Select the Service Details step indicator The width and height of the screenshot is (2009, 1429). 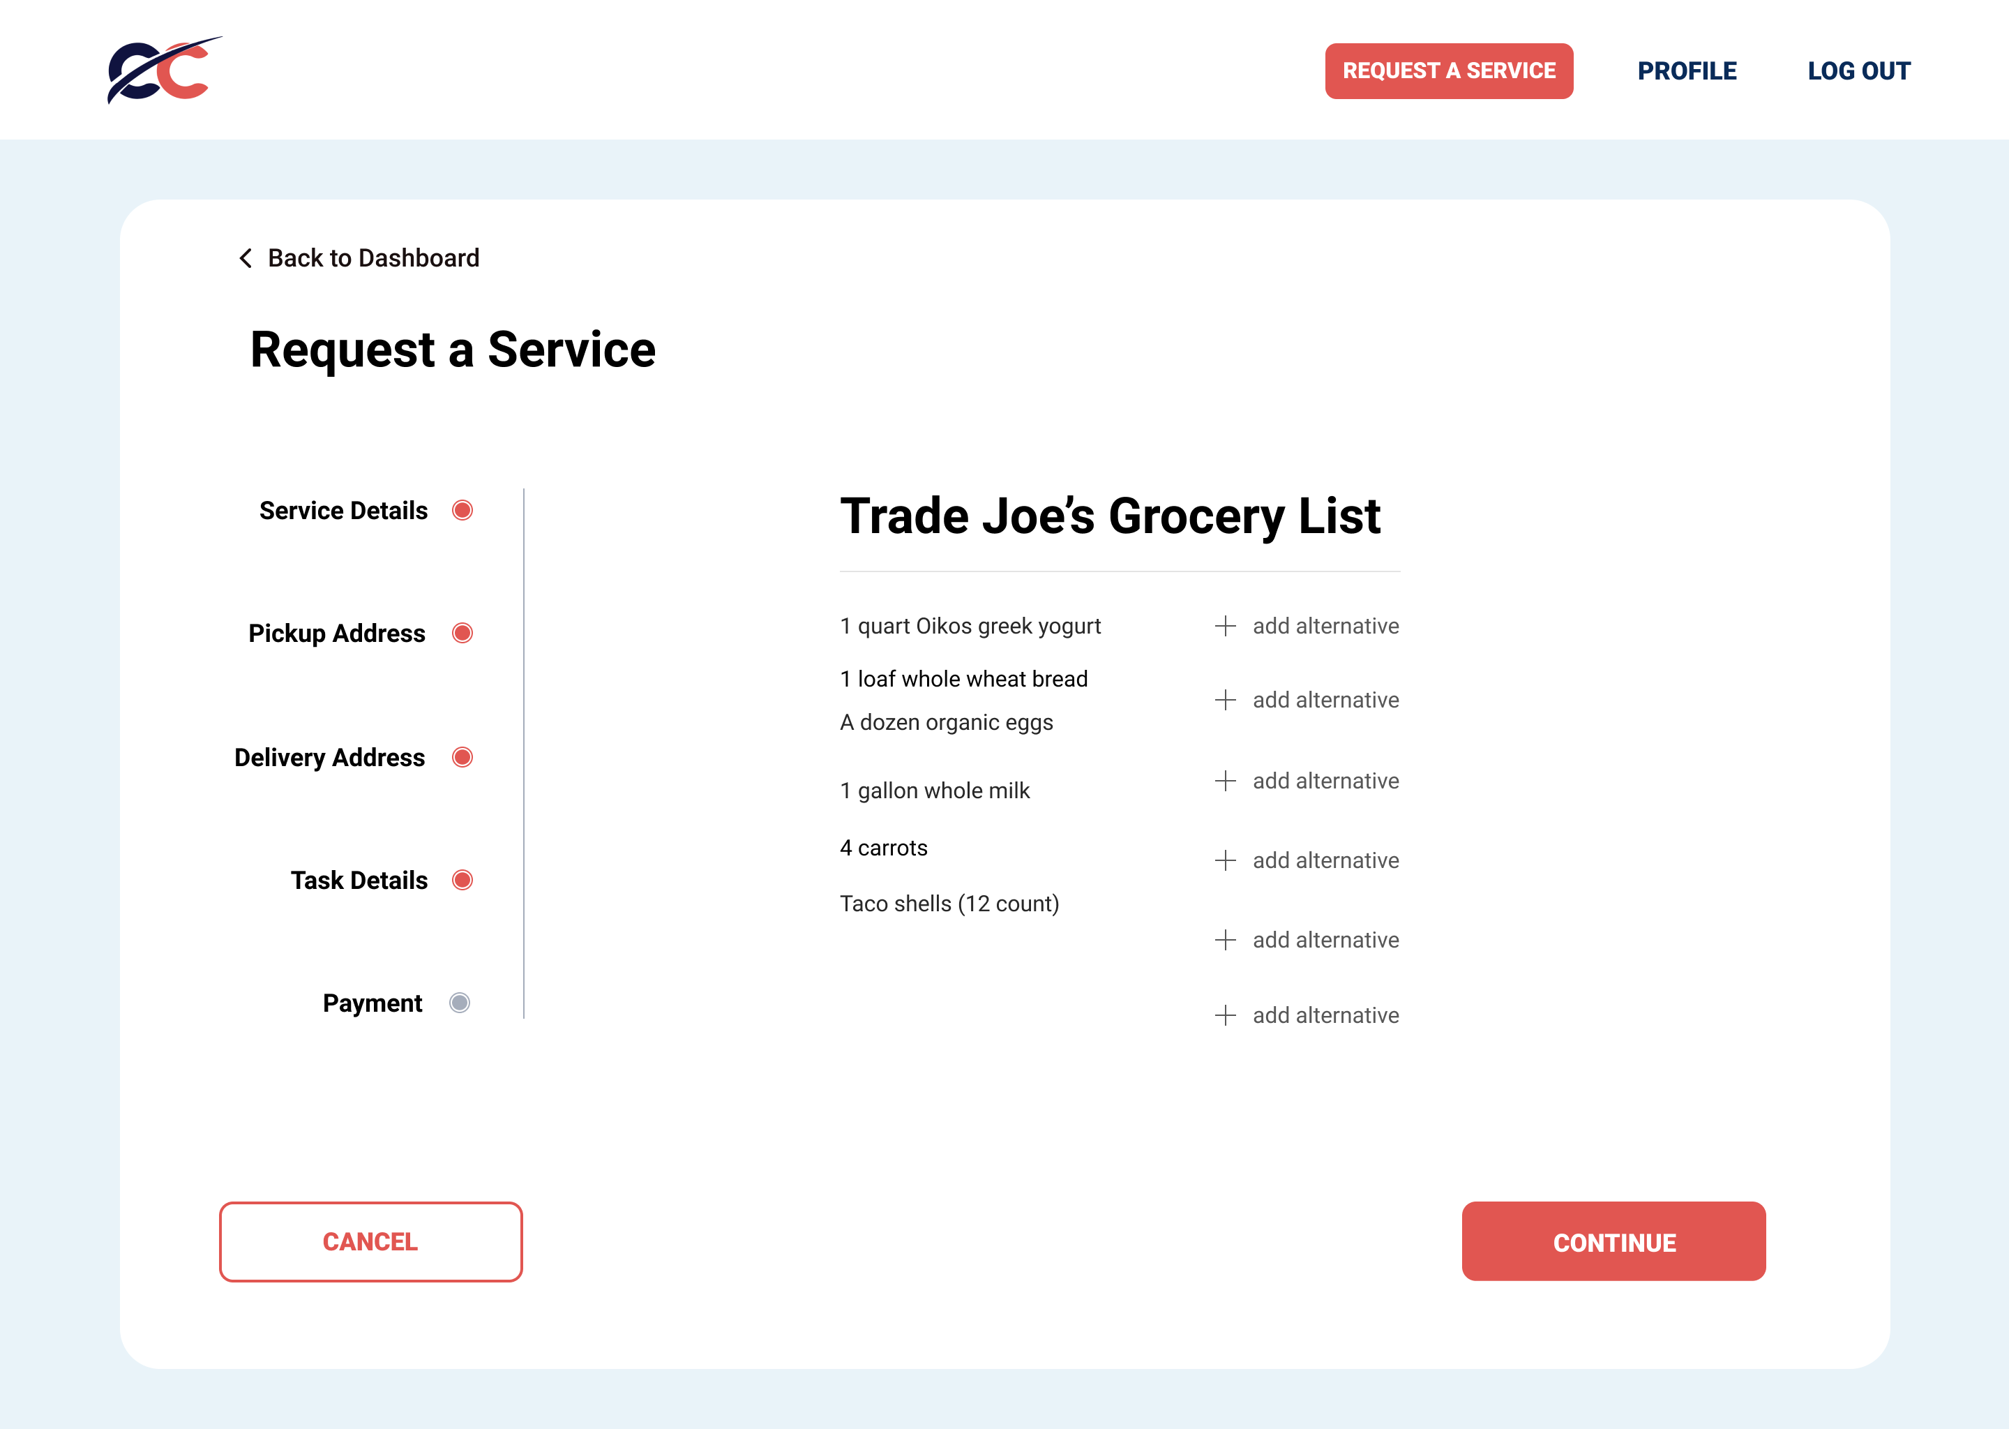(462, 510)
